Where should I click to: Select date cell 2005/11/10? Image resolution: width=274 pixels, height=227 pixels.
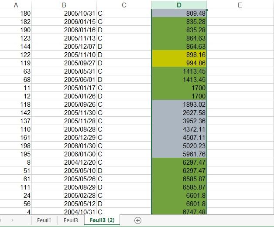[64, 55]
